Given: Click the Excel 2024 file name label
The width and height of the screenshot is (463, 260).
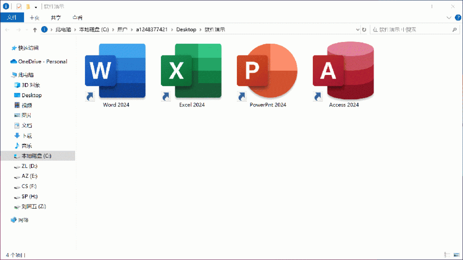Looking at the screenshot, I should pos(192,105).
